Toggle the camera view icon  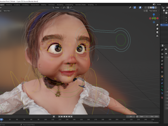tap(157, 32)
